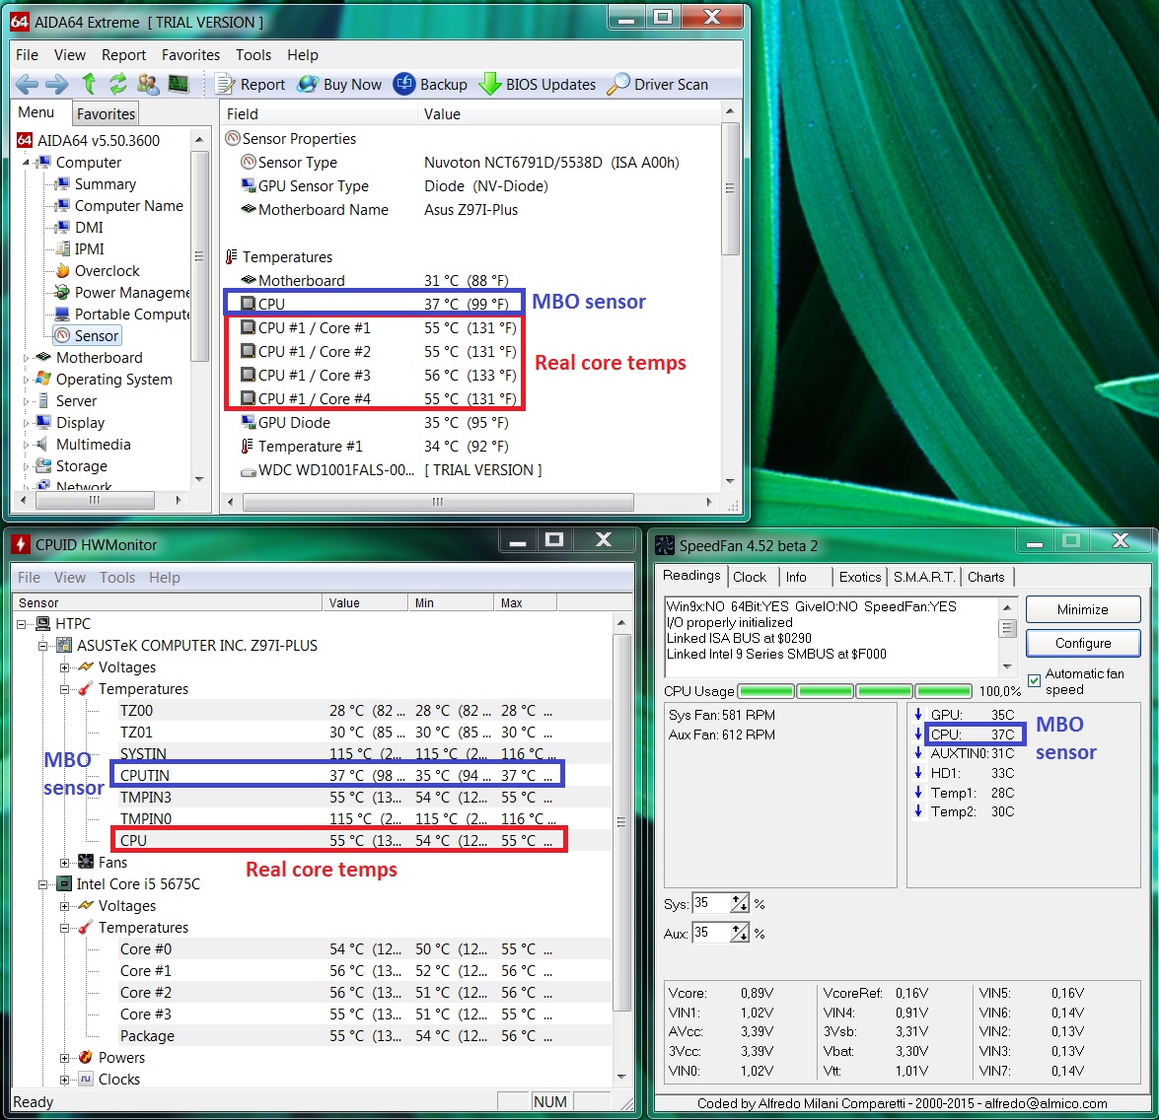
Task: Click the AIDA64 Forward arrow icon
Action: click(x=56, y=84)
